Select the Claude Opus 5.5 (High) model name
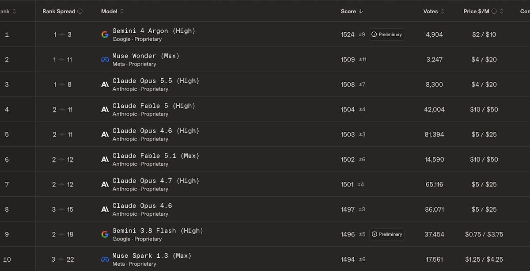 [x=156, y=81]
